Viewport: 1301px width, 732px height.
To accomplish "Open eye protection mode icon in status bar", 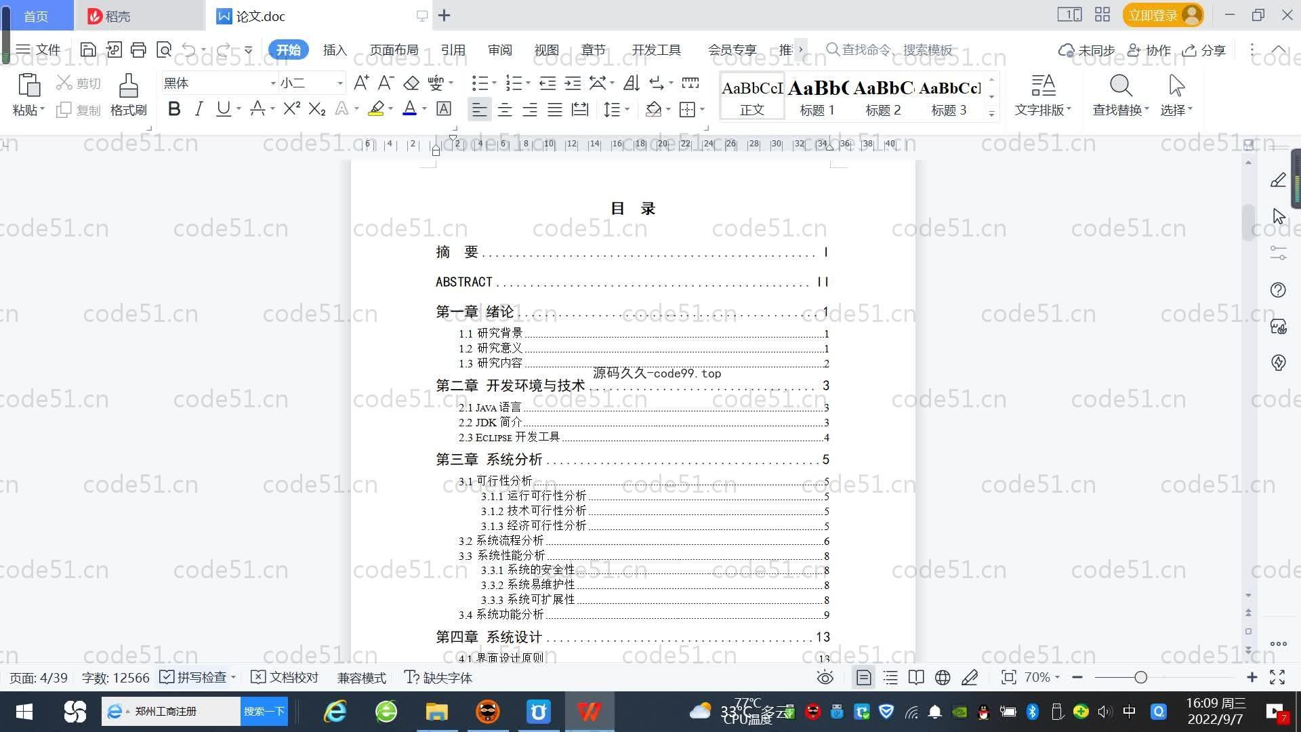I will [x=825, y=678].
